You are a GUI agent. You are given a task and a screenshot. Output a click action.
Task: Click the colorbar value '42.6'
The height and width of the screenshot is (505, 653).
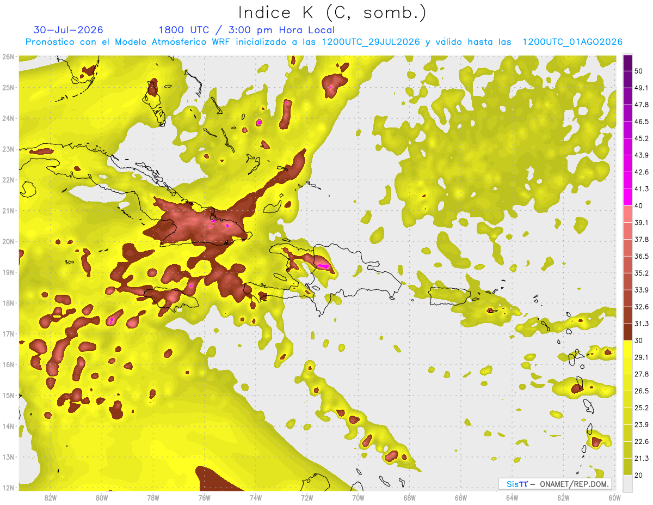tap(641, 172)
